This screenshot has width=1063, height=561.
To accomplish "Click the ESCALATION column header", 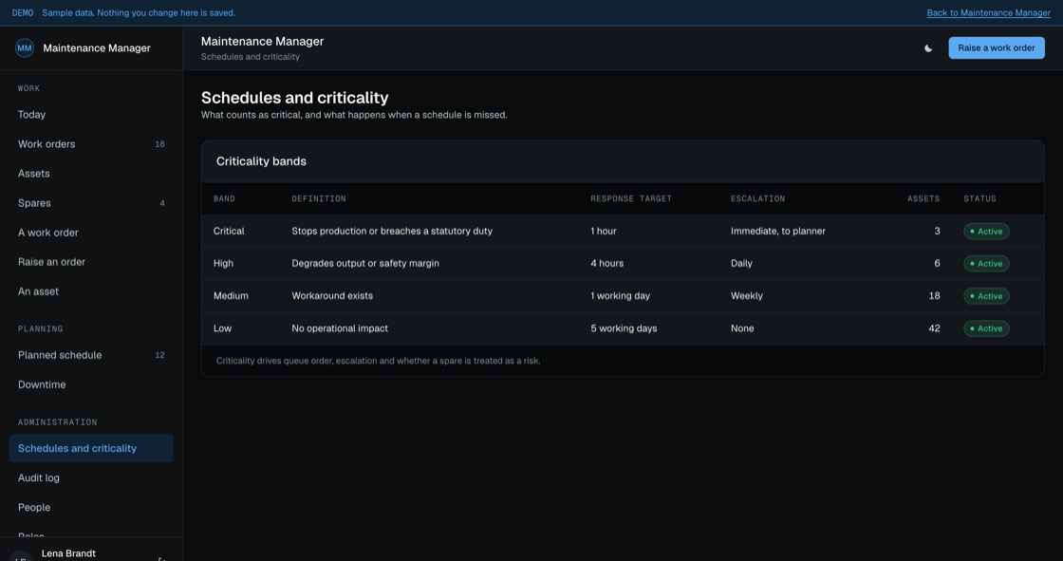I will coord(757,198).
